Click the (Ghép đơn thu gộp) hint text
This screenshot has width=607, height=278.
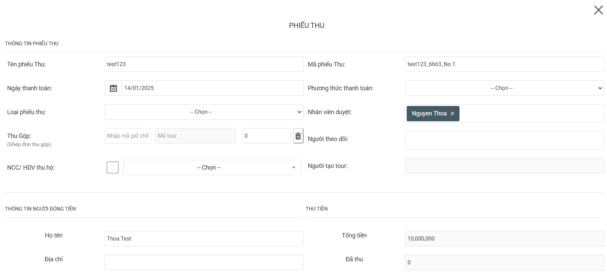29,144
